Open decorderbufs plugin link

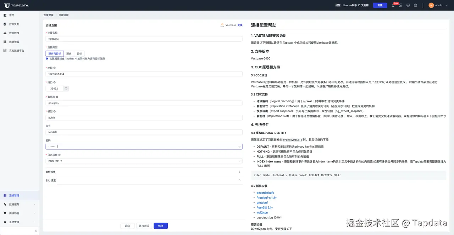click(265, 193)
